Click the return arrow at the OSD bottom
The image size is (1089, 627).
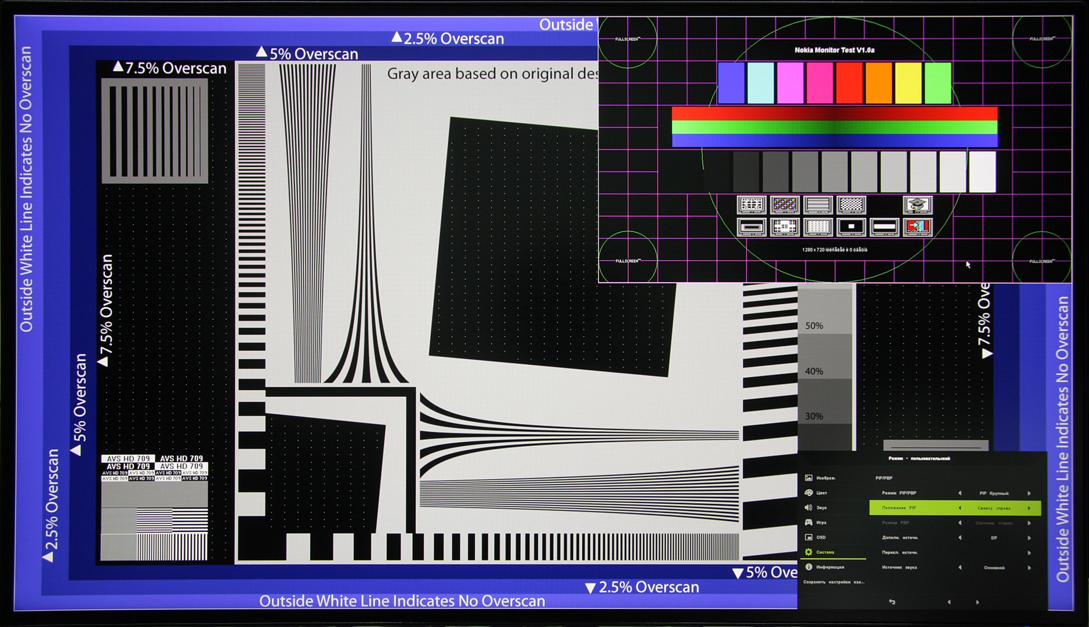[x=892, y=602]
